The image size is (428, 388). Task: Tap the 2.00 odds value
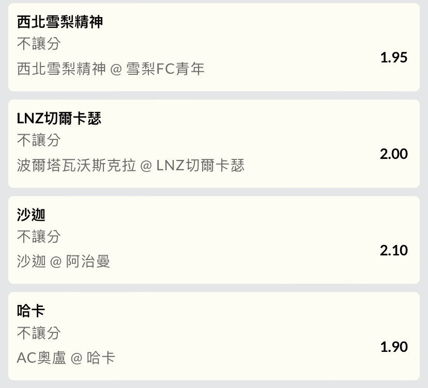pos(393,154)
